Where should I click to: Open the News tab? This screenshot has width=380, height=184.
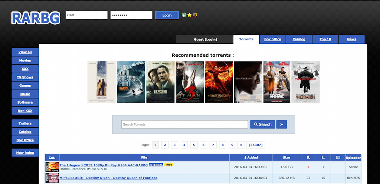point(352,39)
